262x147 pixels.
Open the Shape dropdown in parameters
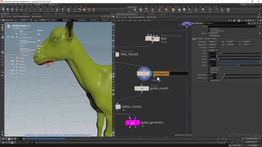pyautogui.click(x=215, y=50)
